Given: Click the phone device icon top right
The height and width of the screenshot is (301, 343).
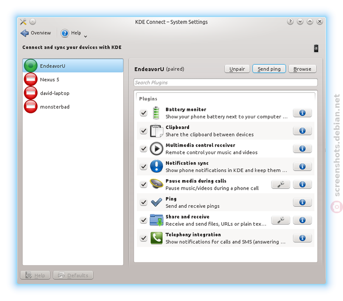Looking at the screenshot, I should click(316, 48).
